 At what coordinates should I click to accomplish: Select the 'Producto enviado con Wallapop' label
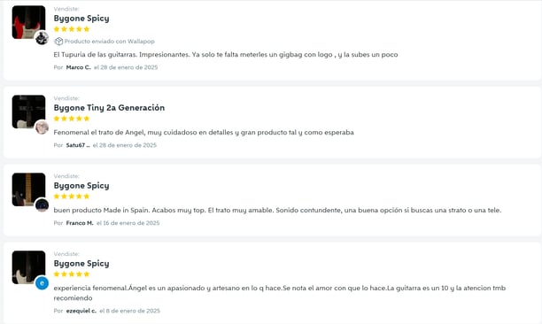pos(109,41)
